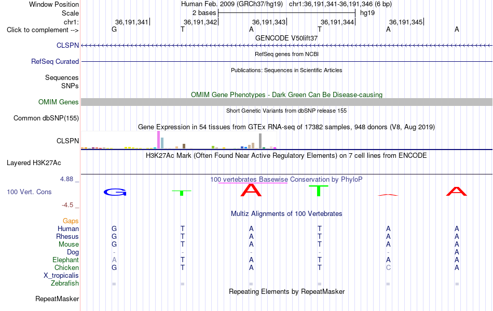This screenshot has width=493, height=311.
Task: Click the Dog alignment row label
Action: (73, 252)
